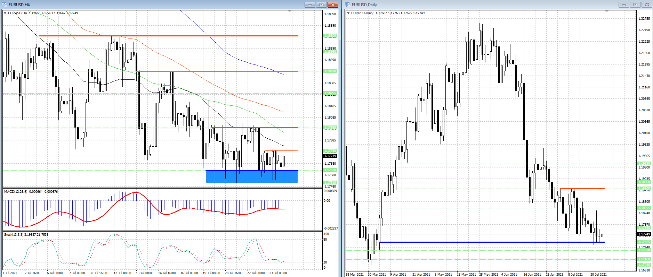Select the Stoch(13,3,3) indicator label

click(26, 235)
